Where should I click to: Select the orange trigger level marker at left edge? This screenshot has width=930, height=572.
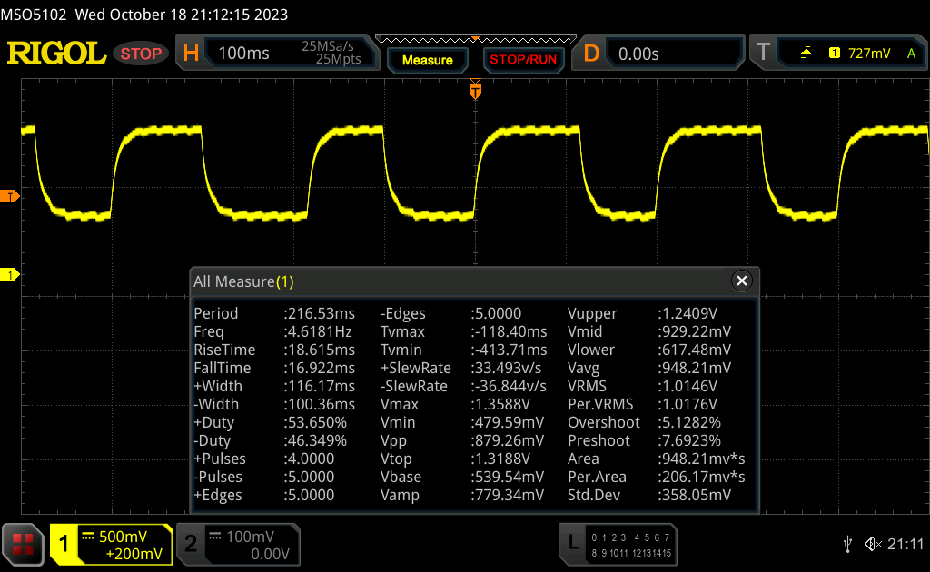tap(9, 197)
